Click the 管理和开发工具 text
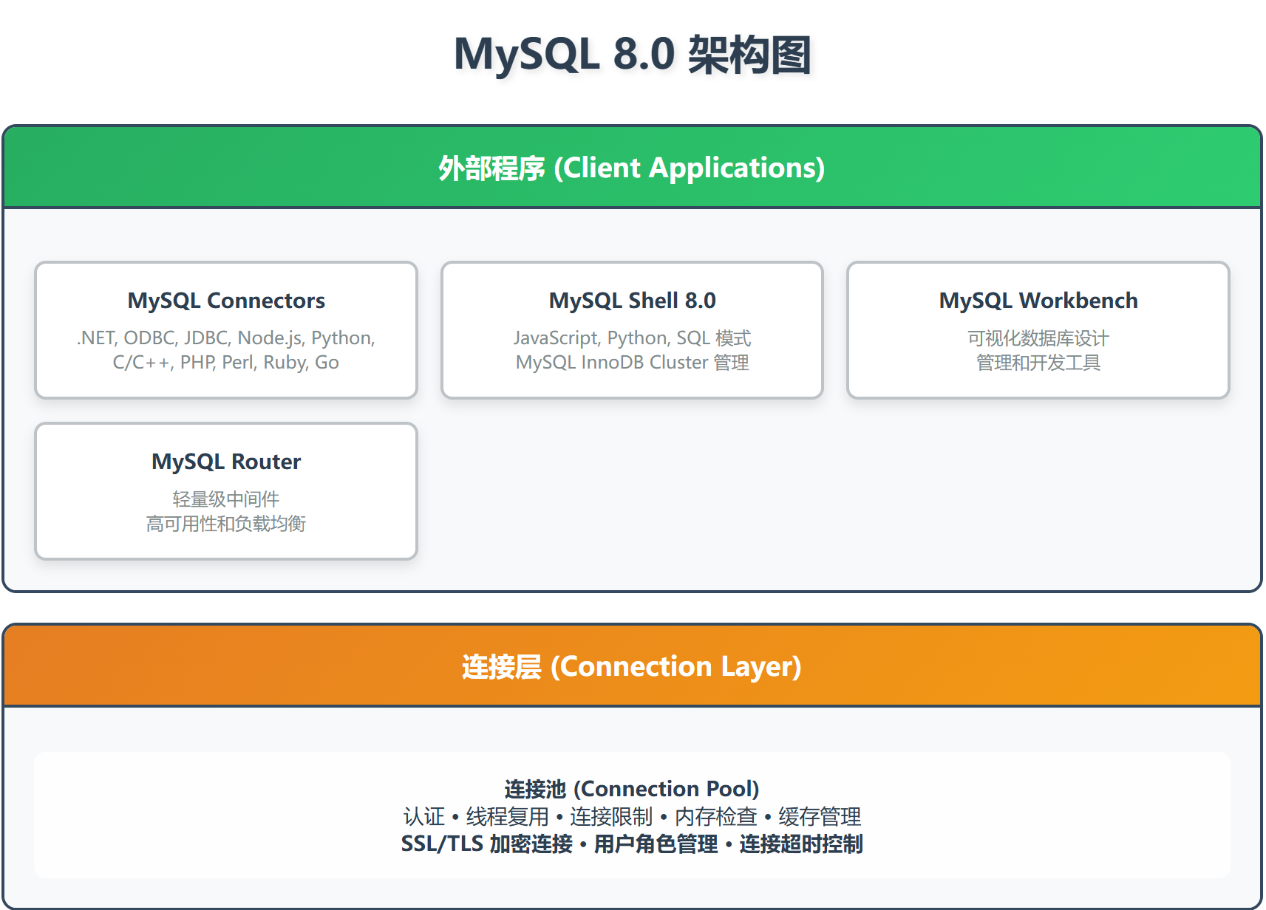Screen dimensions: 1266x910 point(1038,363)
